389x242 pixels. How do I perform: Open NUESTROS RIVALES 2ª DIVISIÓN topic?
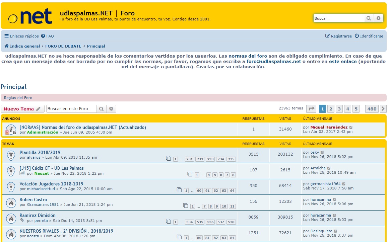pyautogui.click(x=66, y=231)
